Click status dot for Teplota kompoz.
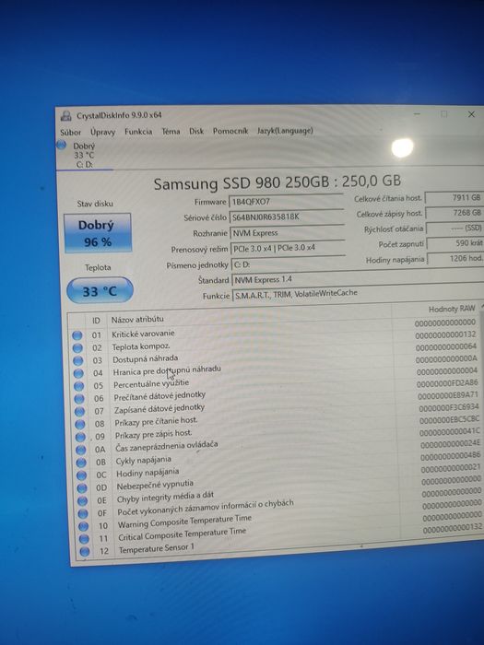The image size is (484, 645). click(77, 348)
